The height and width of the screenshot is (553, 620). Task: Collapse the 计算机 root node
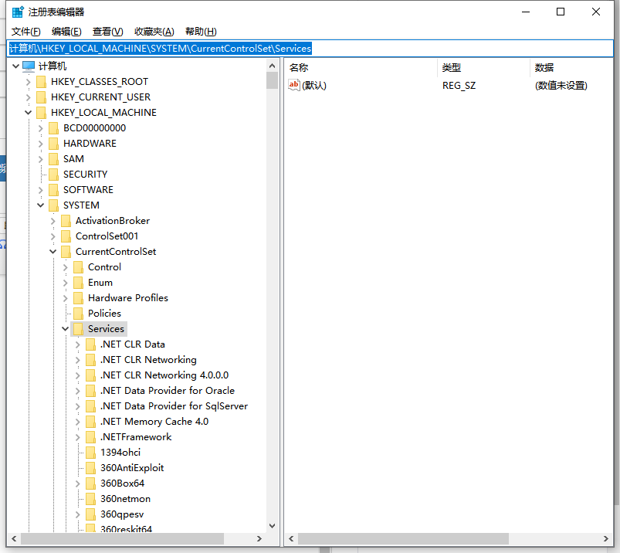coord(15,66)
